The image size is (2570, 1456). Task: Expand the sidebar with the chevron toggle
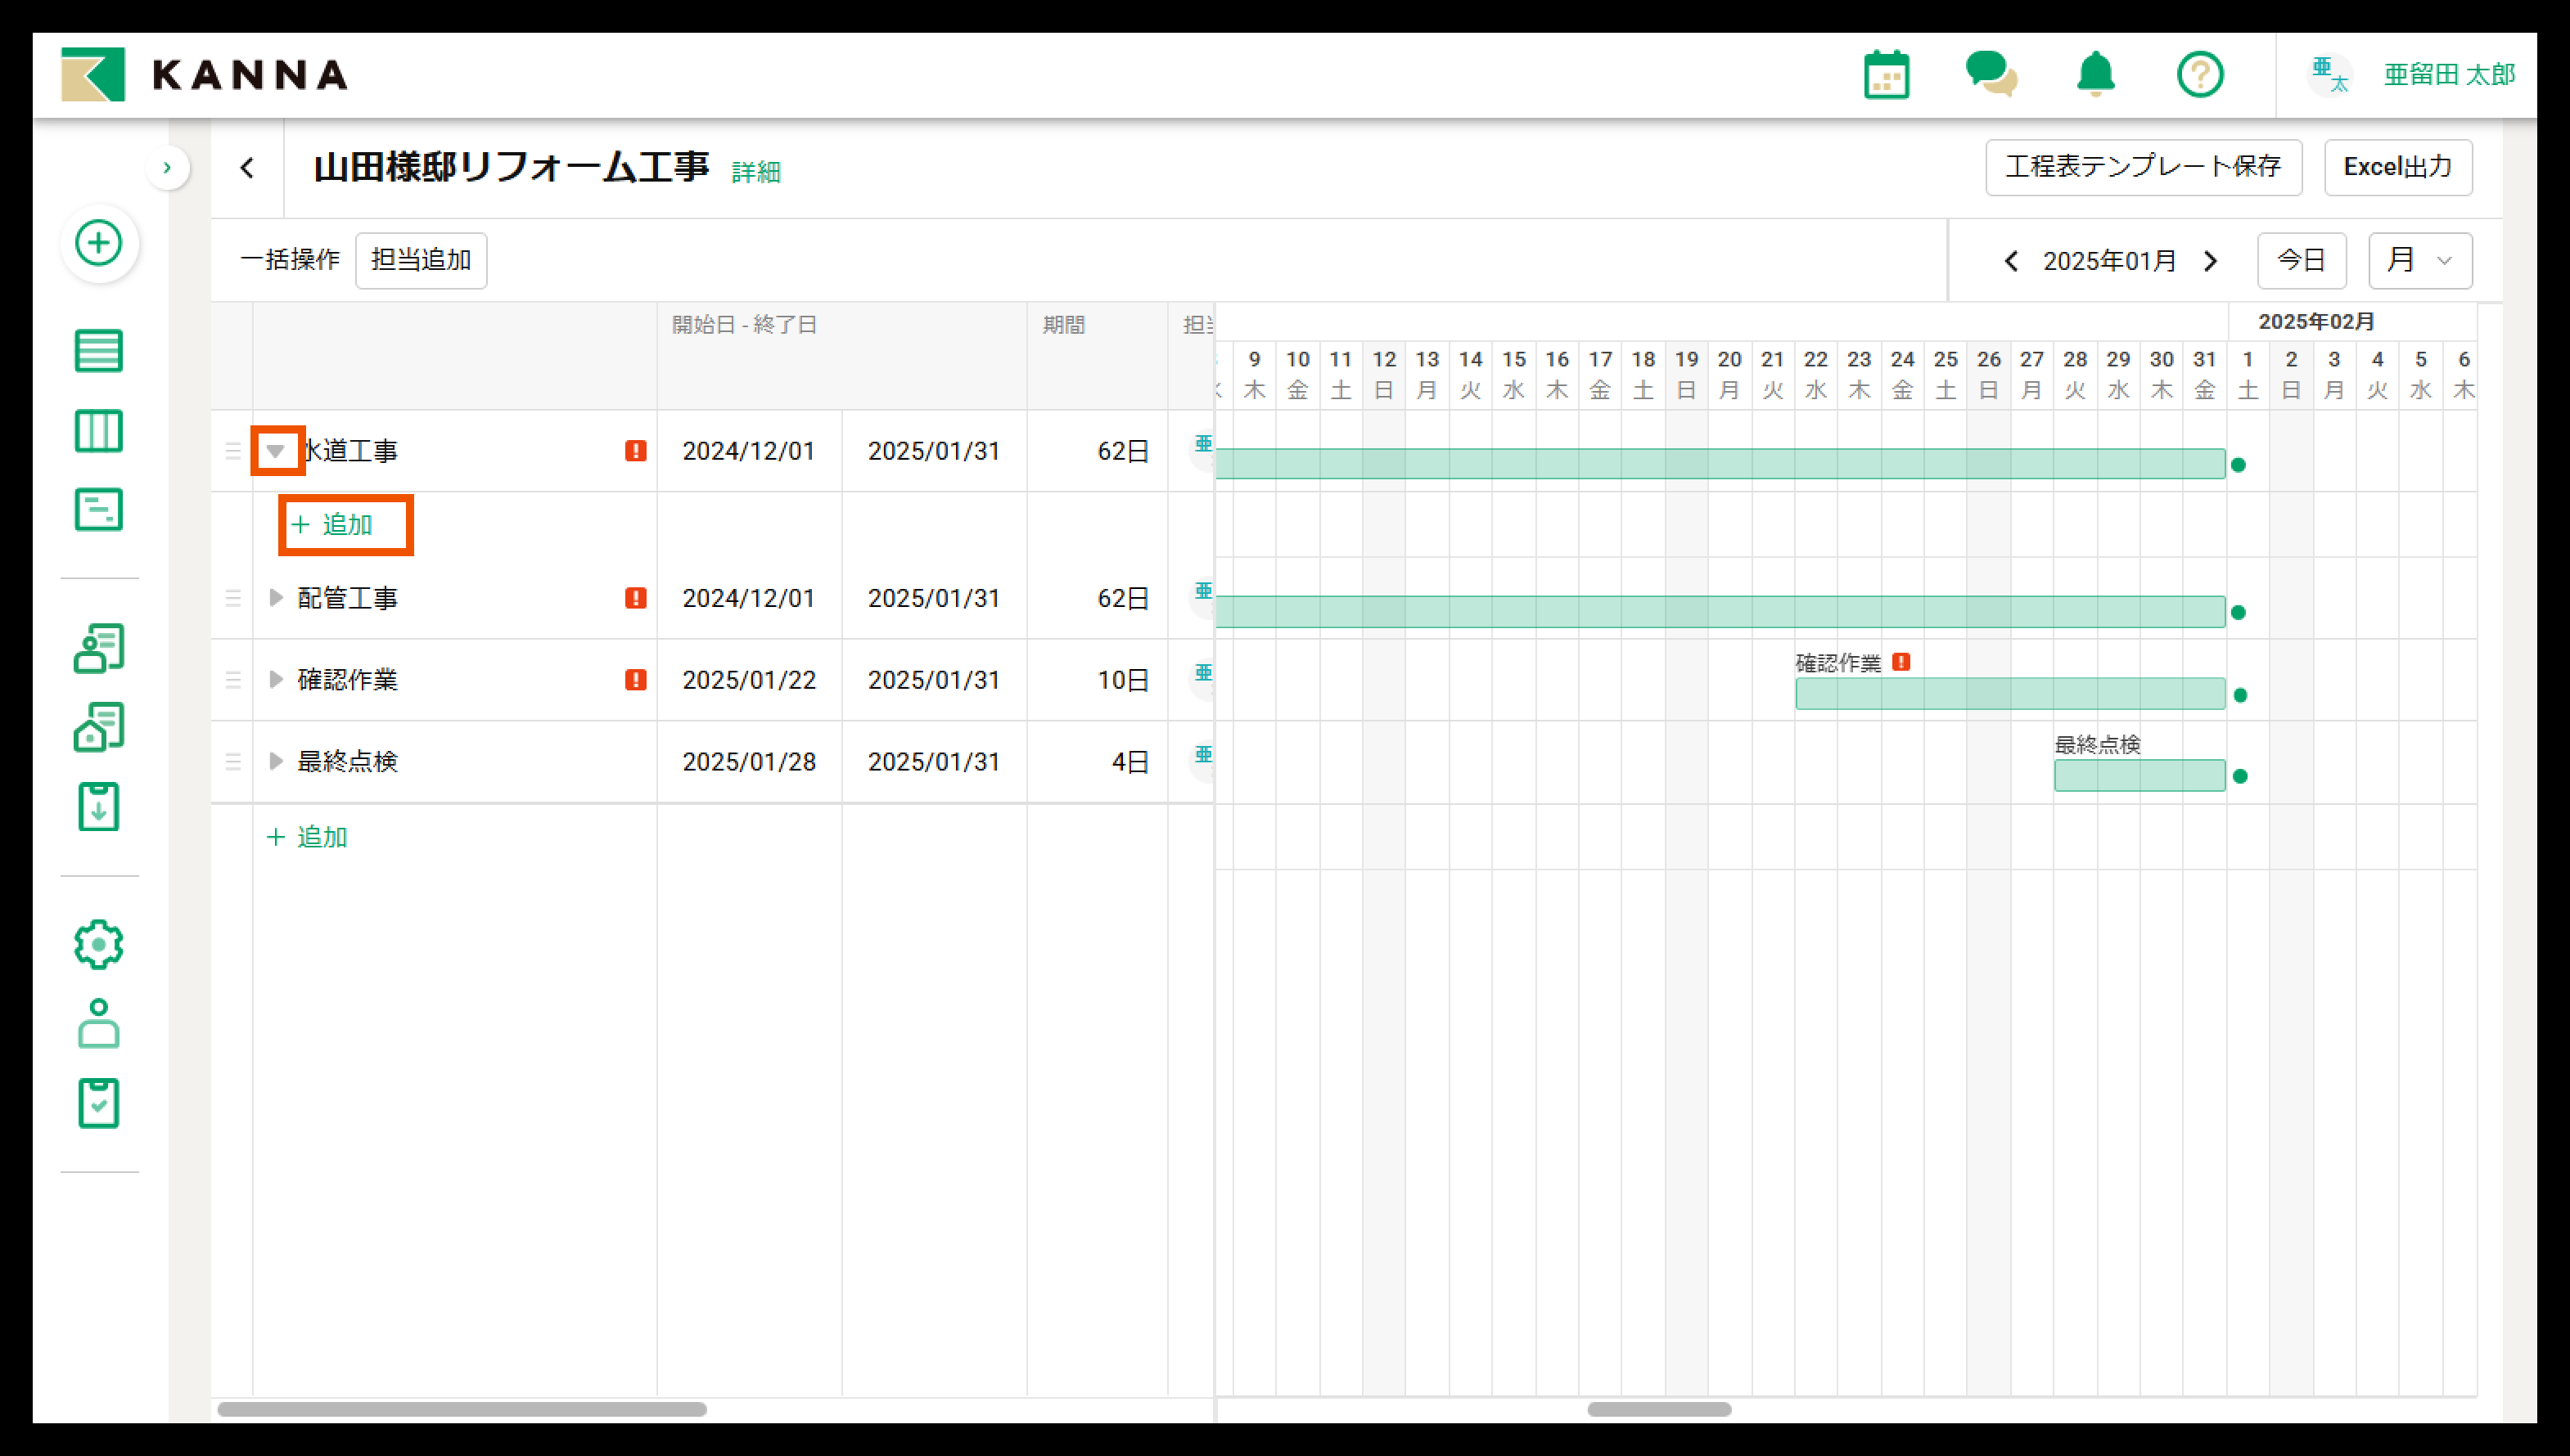pos(167,168)
